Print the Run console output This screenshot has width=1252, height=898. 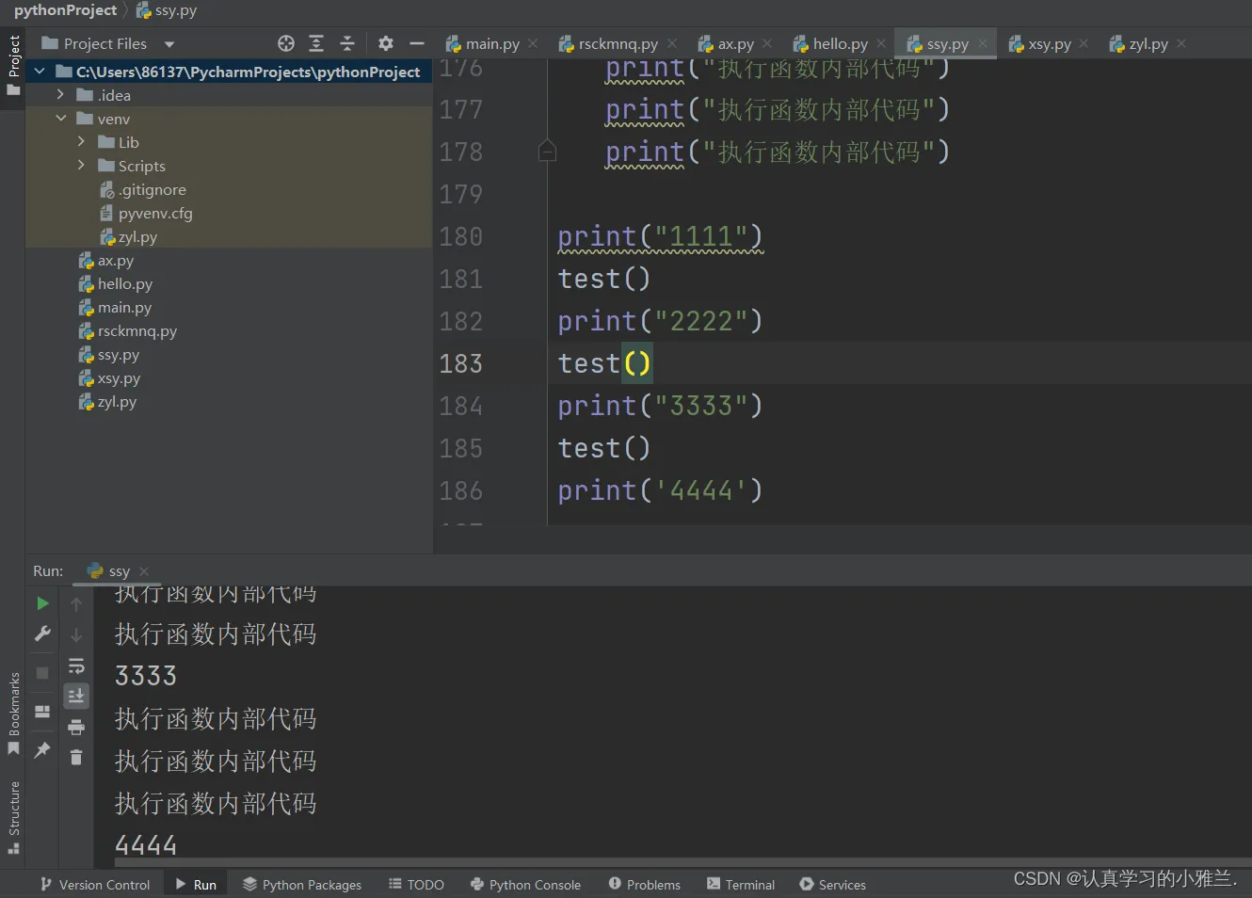76,727
